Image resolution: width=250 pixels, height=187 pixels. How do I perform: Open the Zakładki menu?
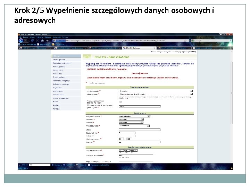pyautogui.click(x=48, y=37)
